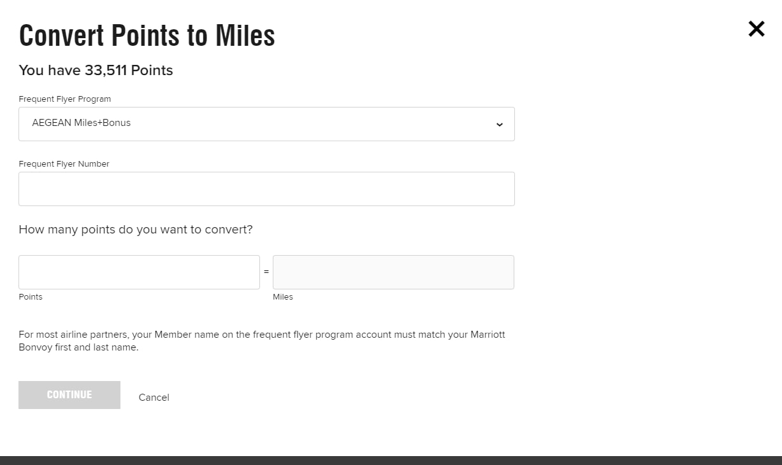Viewport: 782px width, 465px height.
Task: Click the chevron arrow in the program selector
Action: [x=499, y=125]
